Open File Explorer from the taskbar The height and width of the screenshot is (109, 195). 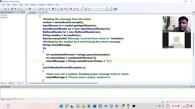coord(83,106)
